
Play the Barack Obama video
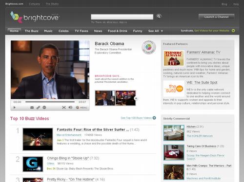pos(15,108)
